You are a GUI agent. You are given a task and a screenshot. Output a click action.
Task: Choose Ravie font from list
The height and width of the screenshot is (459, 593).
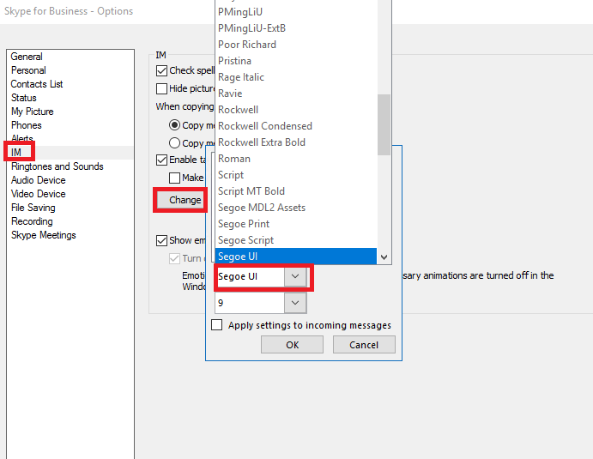tap(296, 94)
